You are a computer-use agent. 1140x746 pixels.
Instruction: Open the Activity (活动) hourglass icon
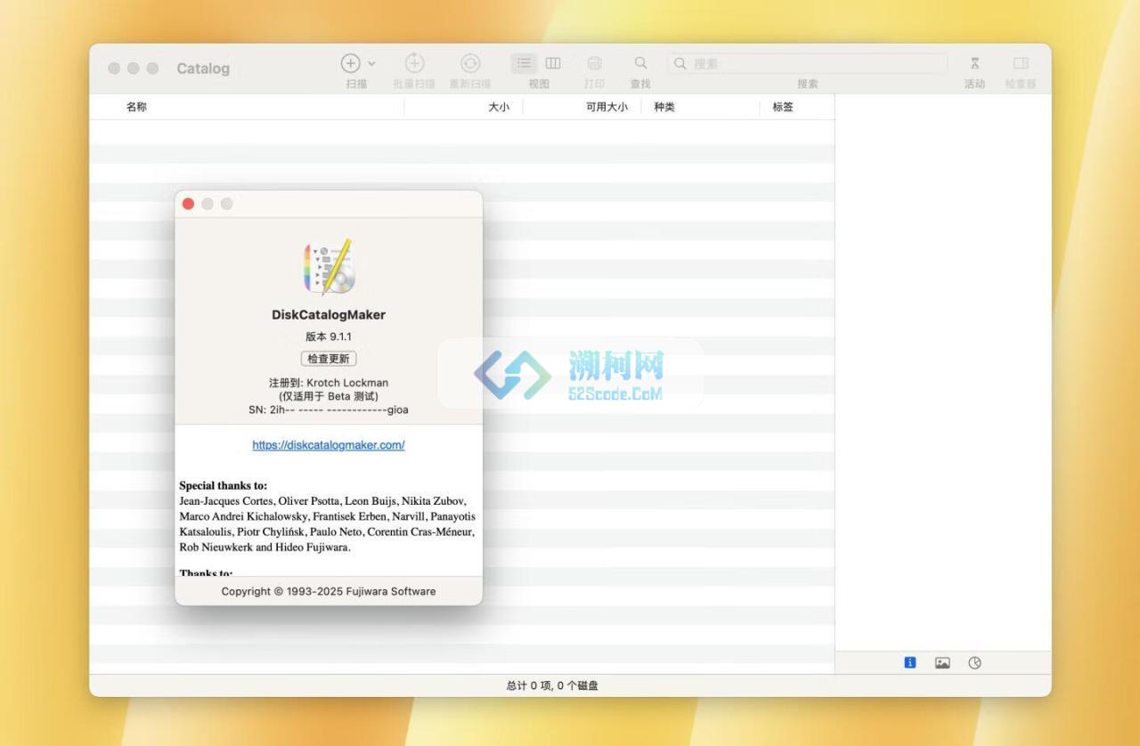tap(974, 63)
